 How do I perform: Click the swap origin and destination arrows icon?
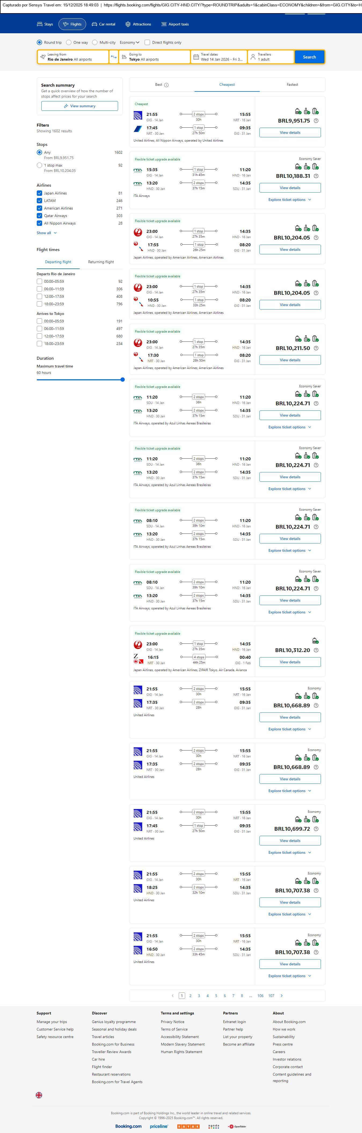coord(114,57)
